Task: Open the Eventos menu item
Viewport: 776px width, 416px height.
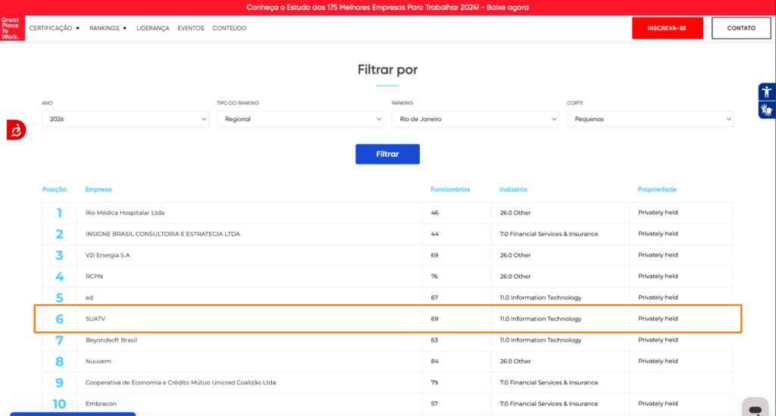Action: tap(190, 28)
